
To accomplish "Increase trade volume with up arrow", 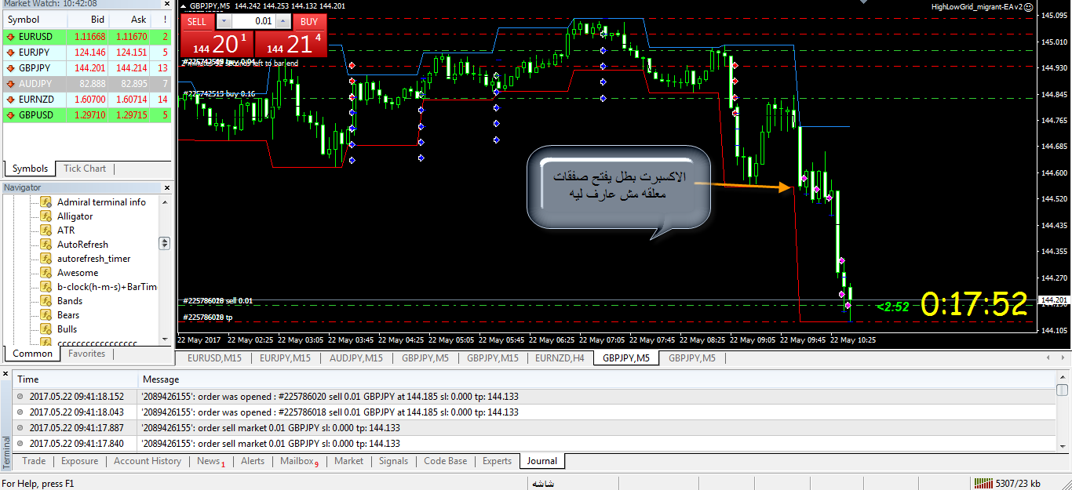I will [283, 21].
